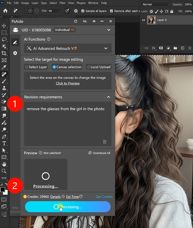193x228 pixels.
Task: Select the Path Selection tool
Action: 4,150
